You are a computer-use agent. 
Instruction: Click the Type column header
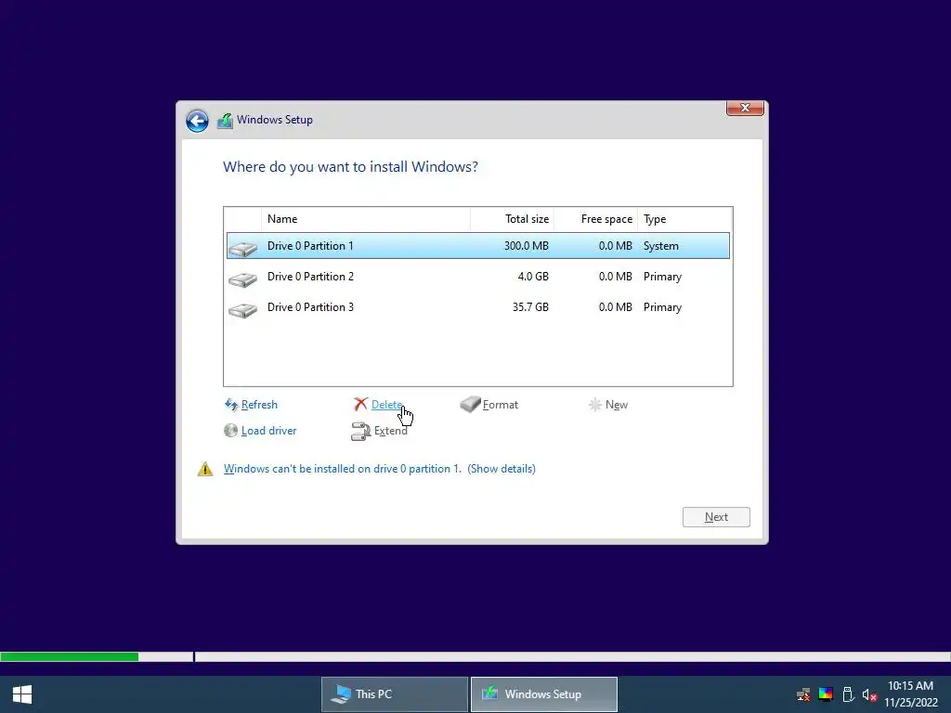pos(684,219)
